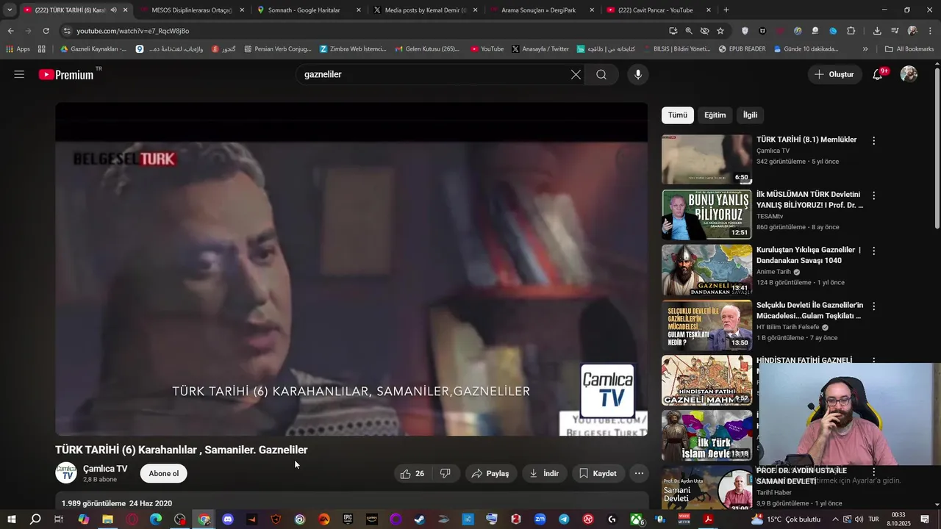The height and width of the screenshot is (529, 941).
Task: Open the Çamlıca TV channel avatar
Action: 66,473
